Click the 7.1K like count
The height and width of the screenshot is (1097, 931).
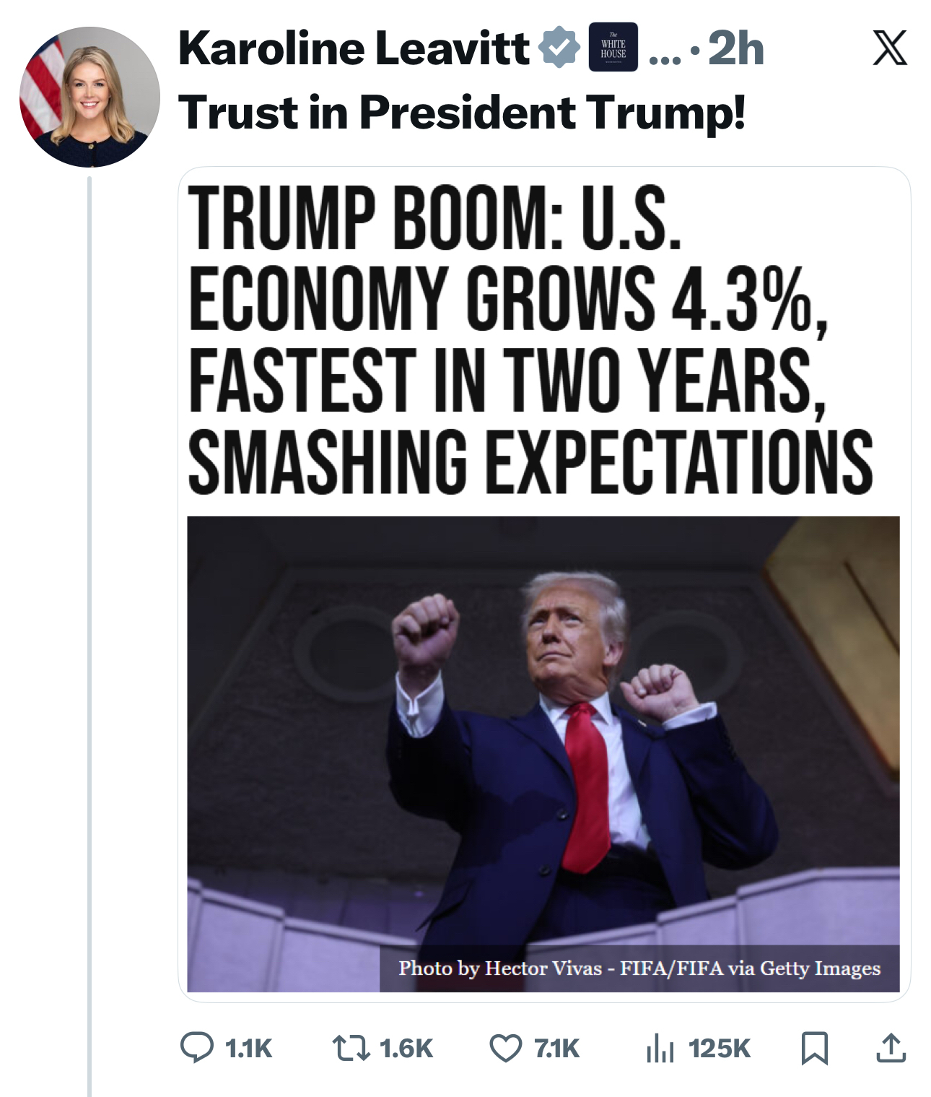[x=556, y=1048]
